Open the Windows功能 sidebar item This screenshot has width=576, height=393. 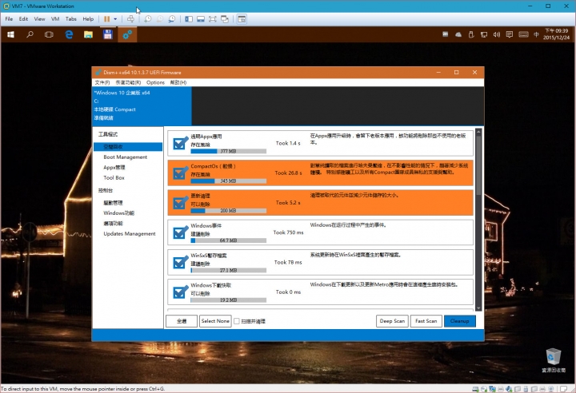(x=119, y=212)
